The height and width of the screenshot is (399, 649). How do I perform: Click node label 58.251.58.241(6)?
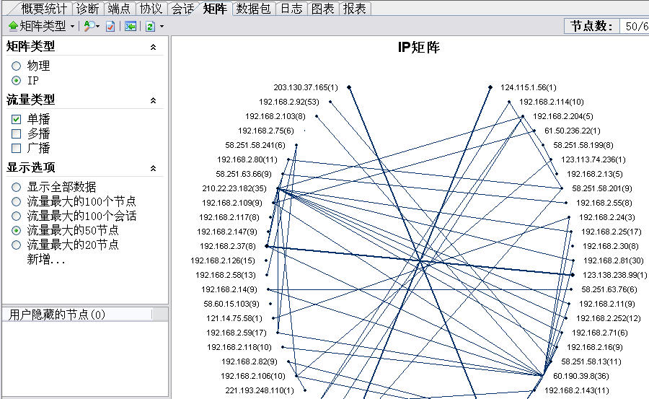pos(255,146)
